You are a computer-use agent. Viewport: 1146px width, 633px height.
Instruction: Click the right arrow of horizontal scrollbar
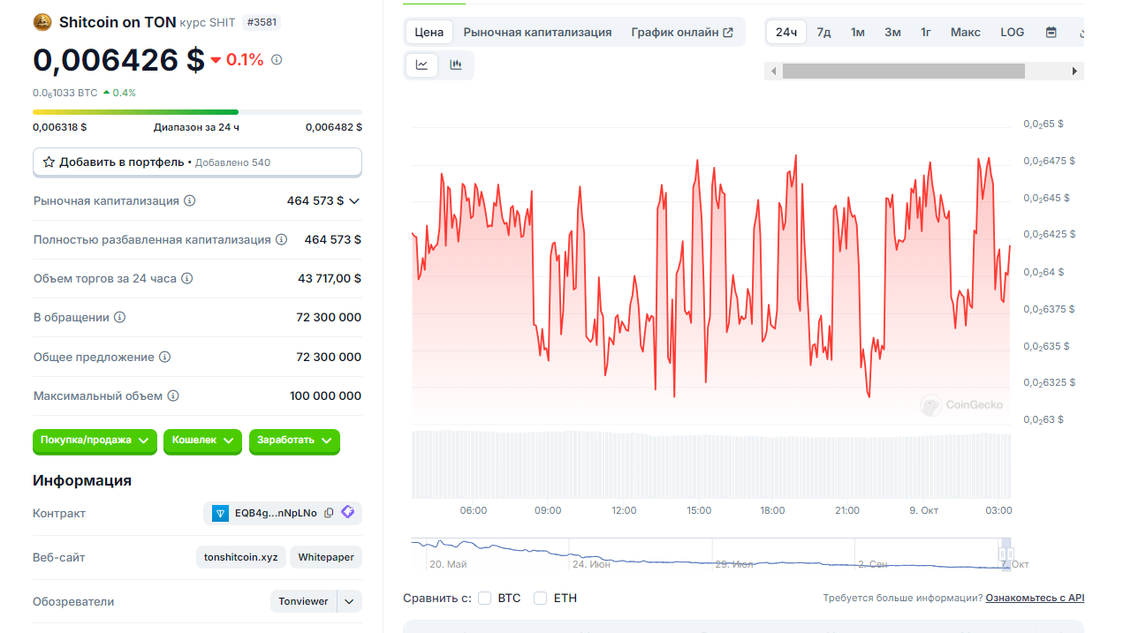click(x=1074, y=72)
